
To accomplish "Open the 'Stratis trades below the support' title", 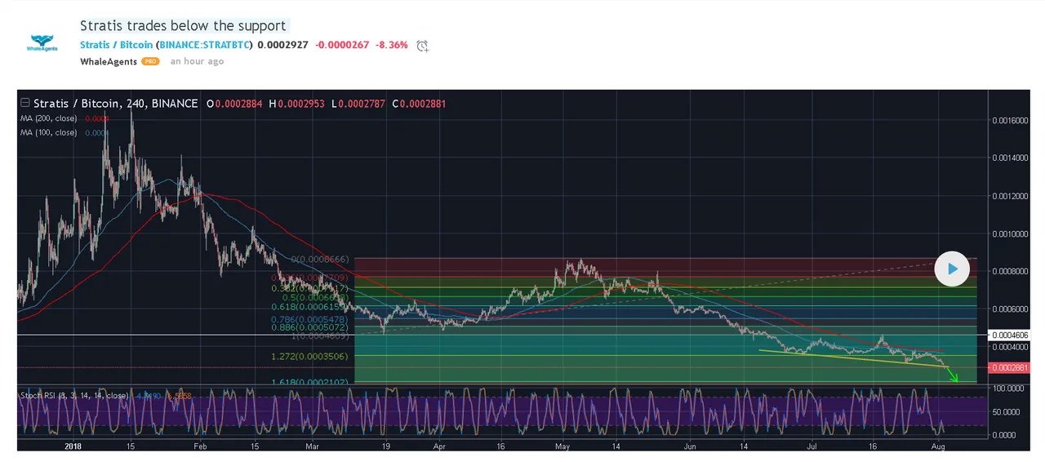I will [184, 26].
